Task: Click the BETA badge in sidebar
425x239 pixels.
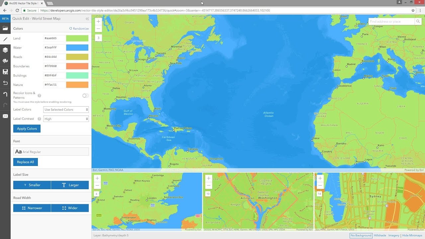Action: tap(5, 19)
